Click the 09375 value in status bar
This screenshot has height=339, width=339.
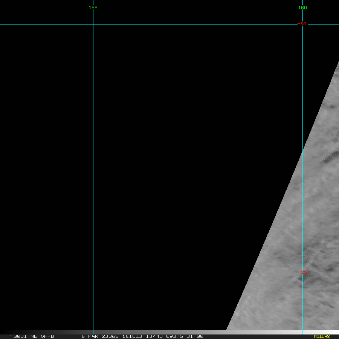[174, 336]
